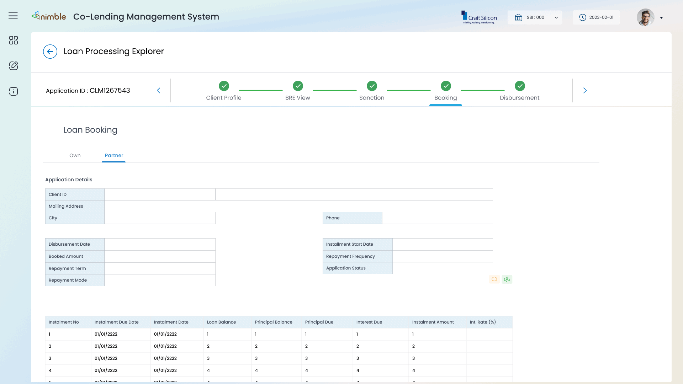683x384 pixels.
Task: Select the Partner tab in Loan Booking
Action: pos(113,155)
